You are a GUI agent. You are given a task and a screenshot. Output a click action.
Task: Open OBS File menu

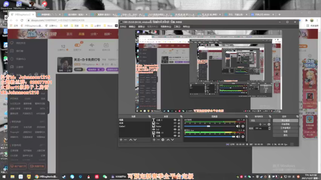point(123,27)
